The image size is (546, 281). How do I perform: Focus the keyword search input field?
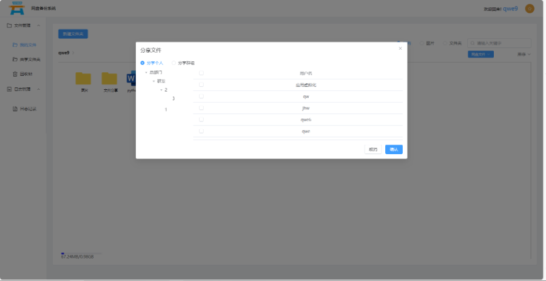click(x=499, y=43)
